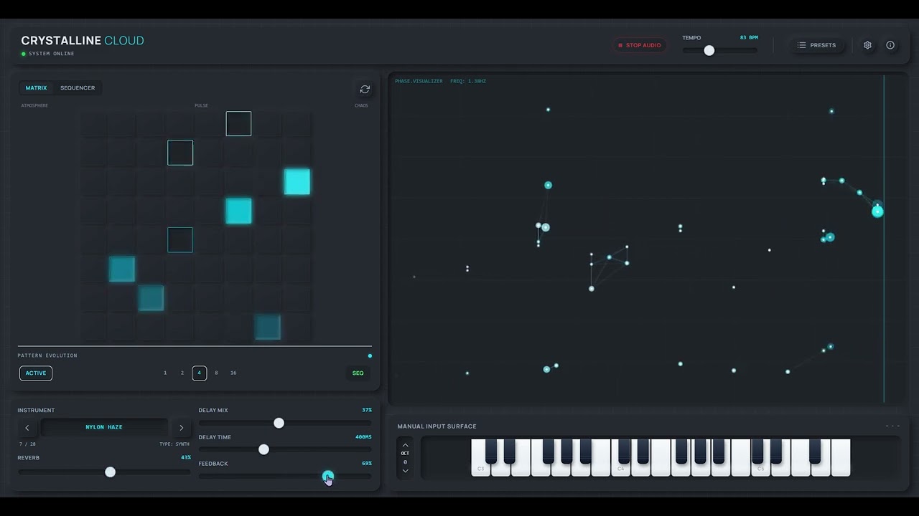Toggle the outlined cell in second matrix row
This screenshot has width=919, height=516.
tap(180, 153)
